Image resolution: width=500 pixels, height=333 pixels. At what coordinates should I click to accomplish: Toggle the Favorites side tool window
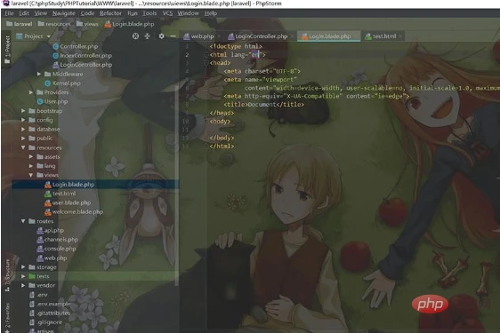tap(7, 317)
